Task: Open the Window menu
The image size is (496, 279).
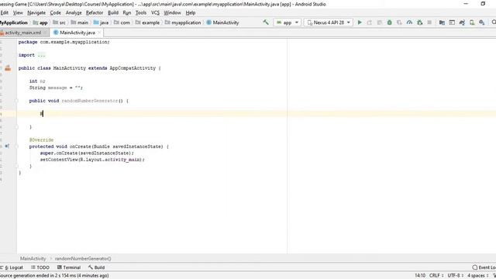Action: (172, 12)
